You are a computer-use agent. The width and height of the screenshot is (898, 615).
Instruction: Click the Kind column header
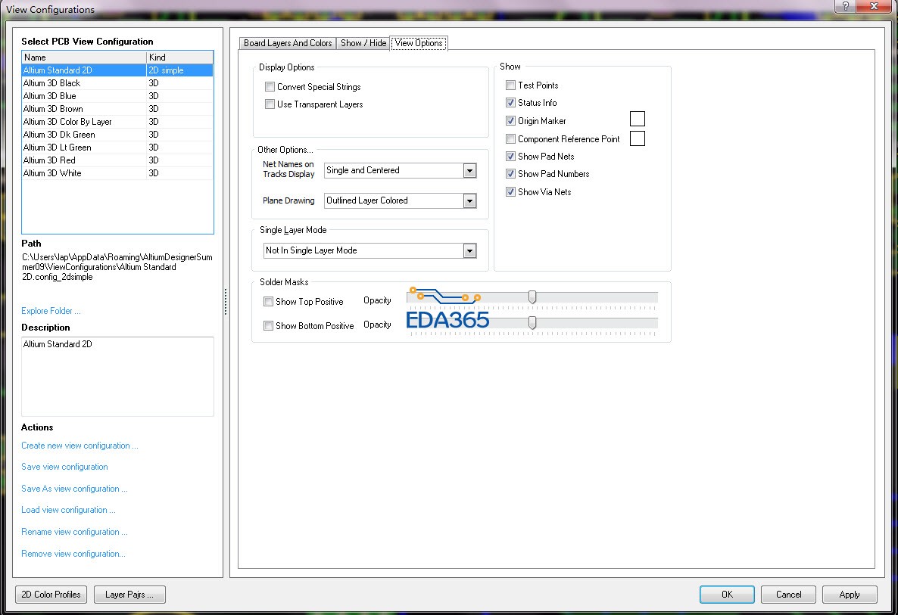tap(180, 57)
